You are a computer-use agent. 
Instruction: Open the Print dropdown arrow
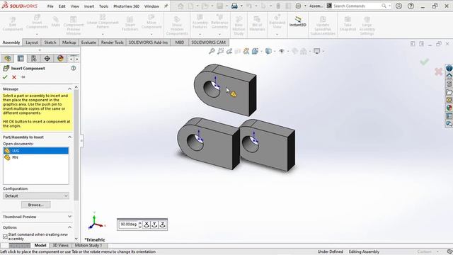[x=241, y=6]
